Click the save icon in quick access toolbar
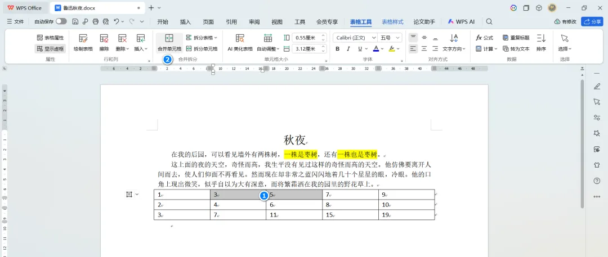608x257 pixels. [x=75, y=22]
